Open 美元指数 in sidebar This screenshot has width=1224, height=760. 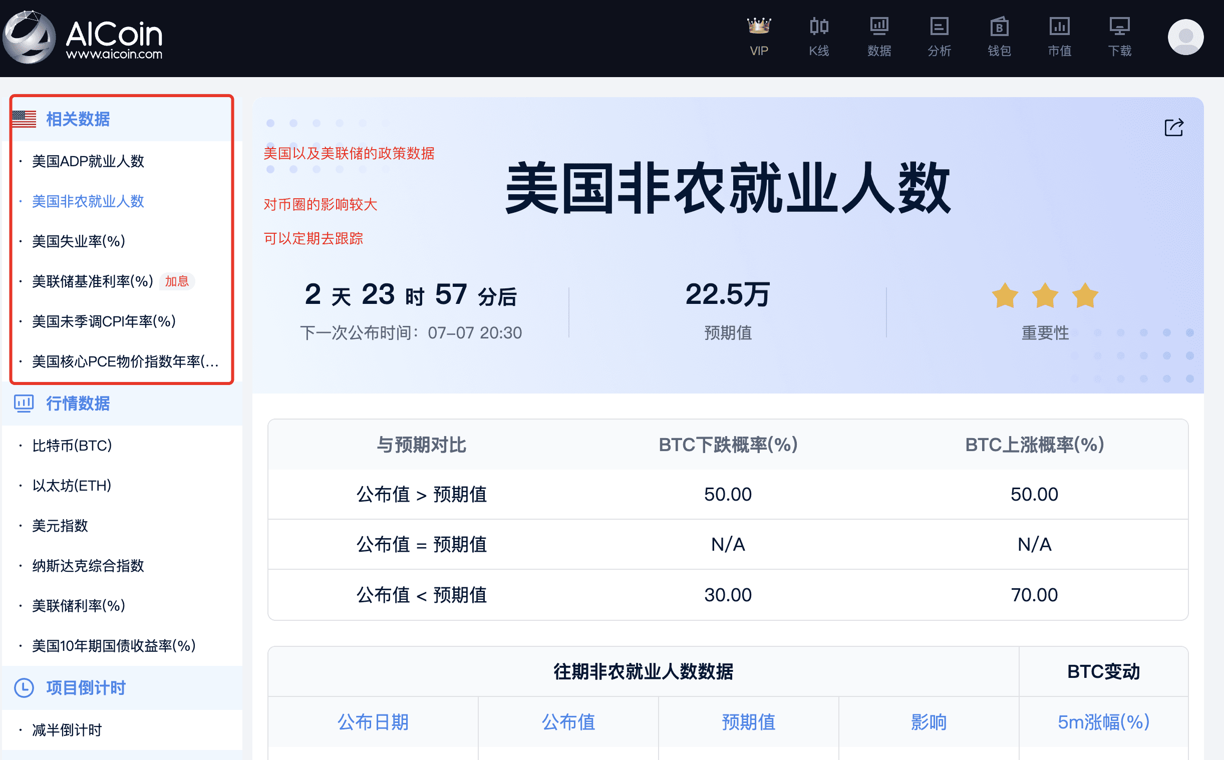(60, 526)
